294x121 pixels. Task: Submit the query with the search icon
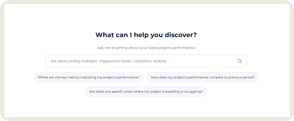click(239, 61)
